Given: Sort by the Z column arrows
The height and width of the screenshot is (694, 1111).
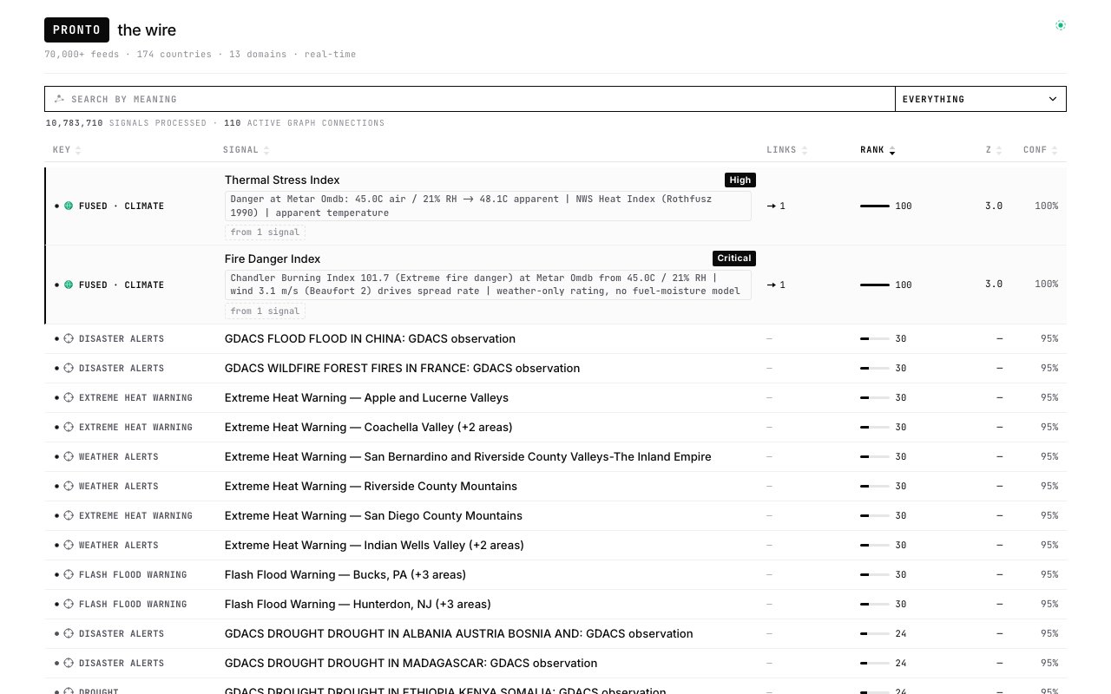Looking at the screenshot, I should coord(999,150).
